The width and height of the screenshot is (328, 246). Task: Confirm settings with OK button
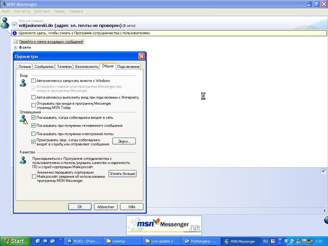80,207
